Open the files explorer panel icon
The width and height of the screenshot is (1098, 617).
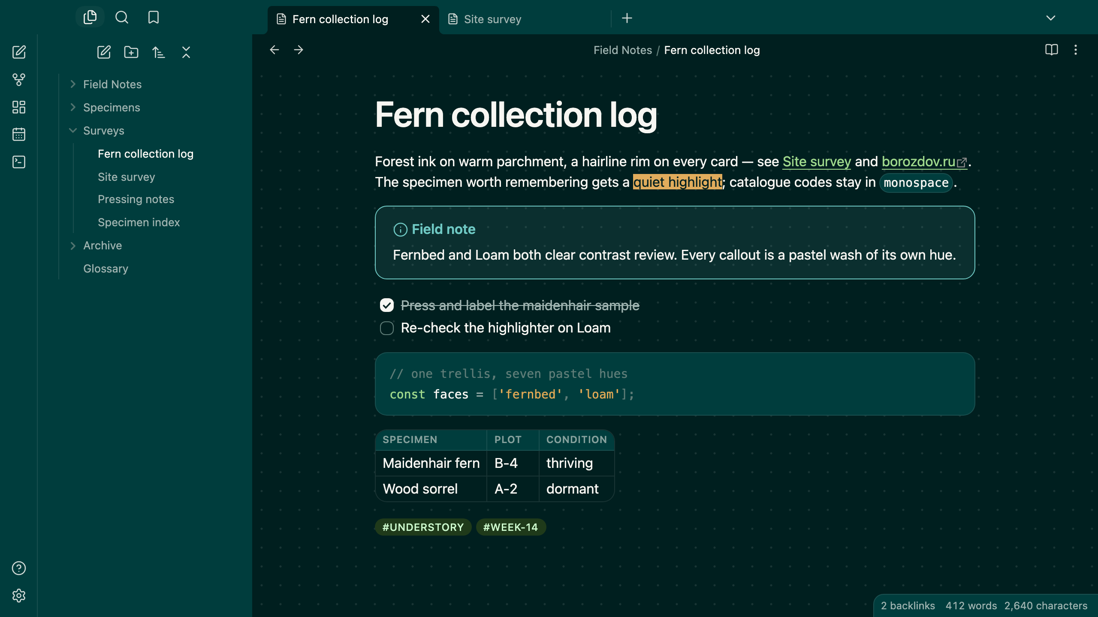coord(90,18)
